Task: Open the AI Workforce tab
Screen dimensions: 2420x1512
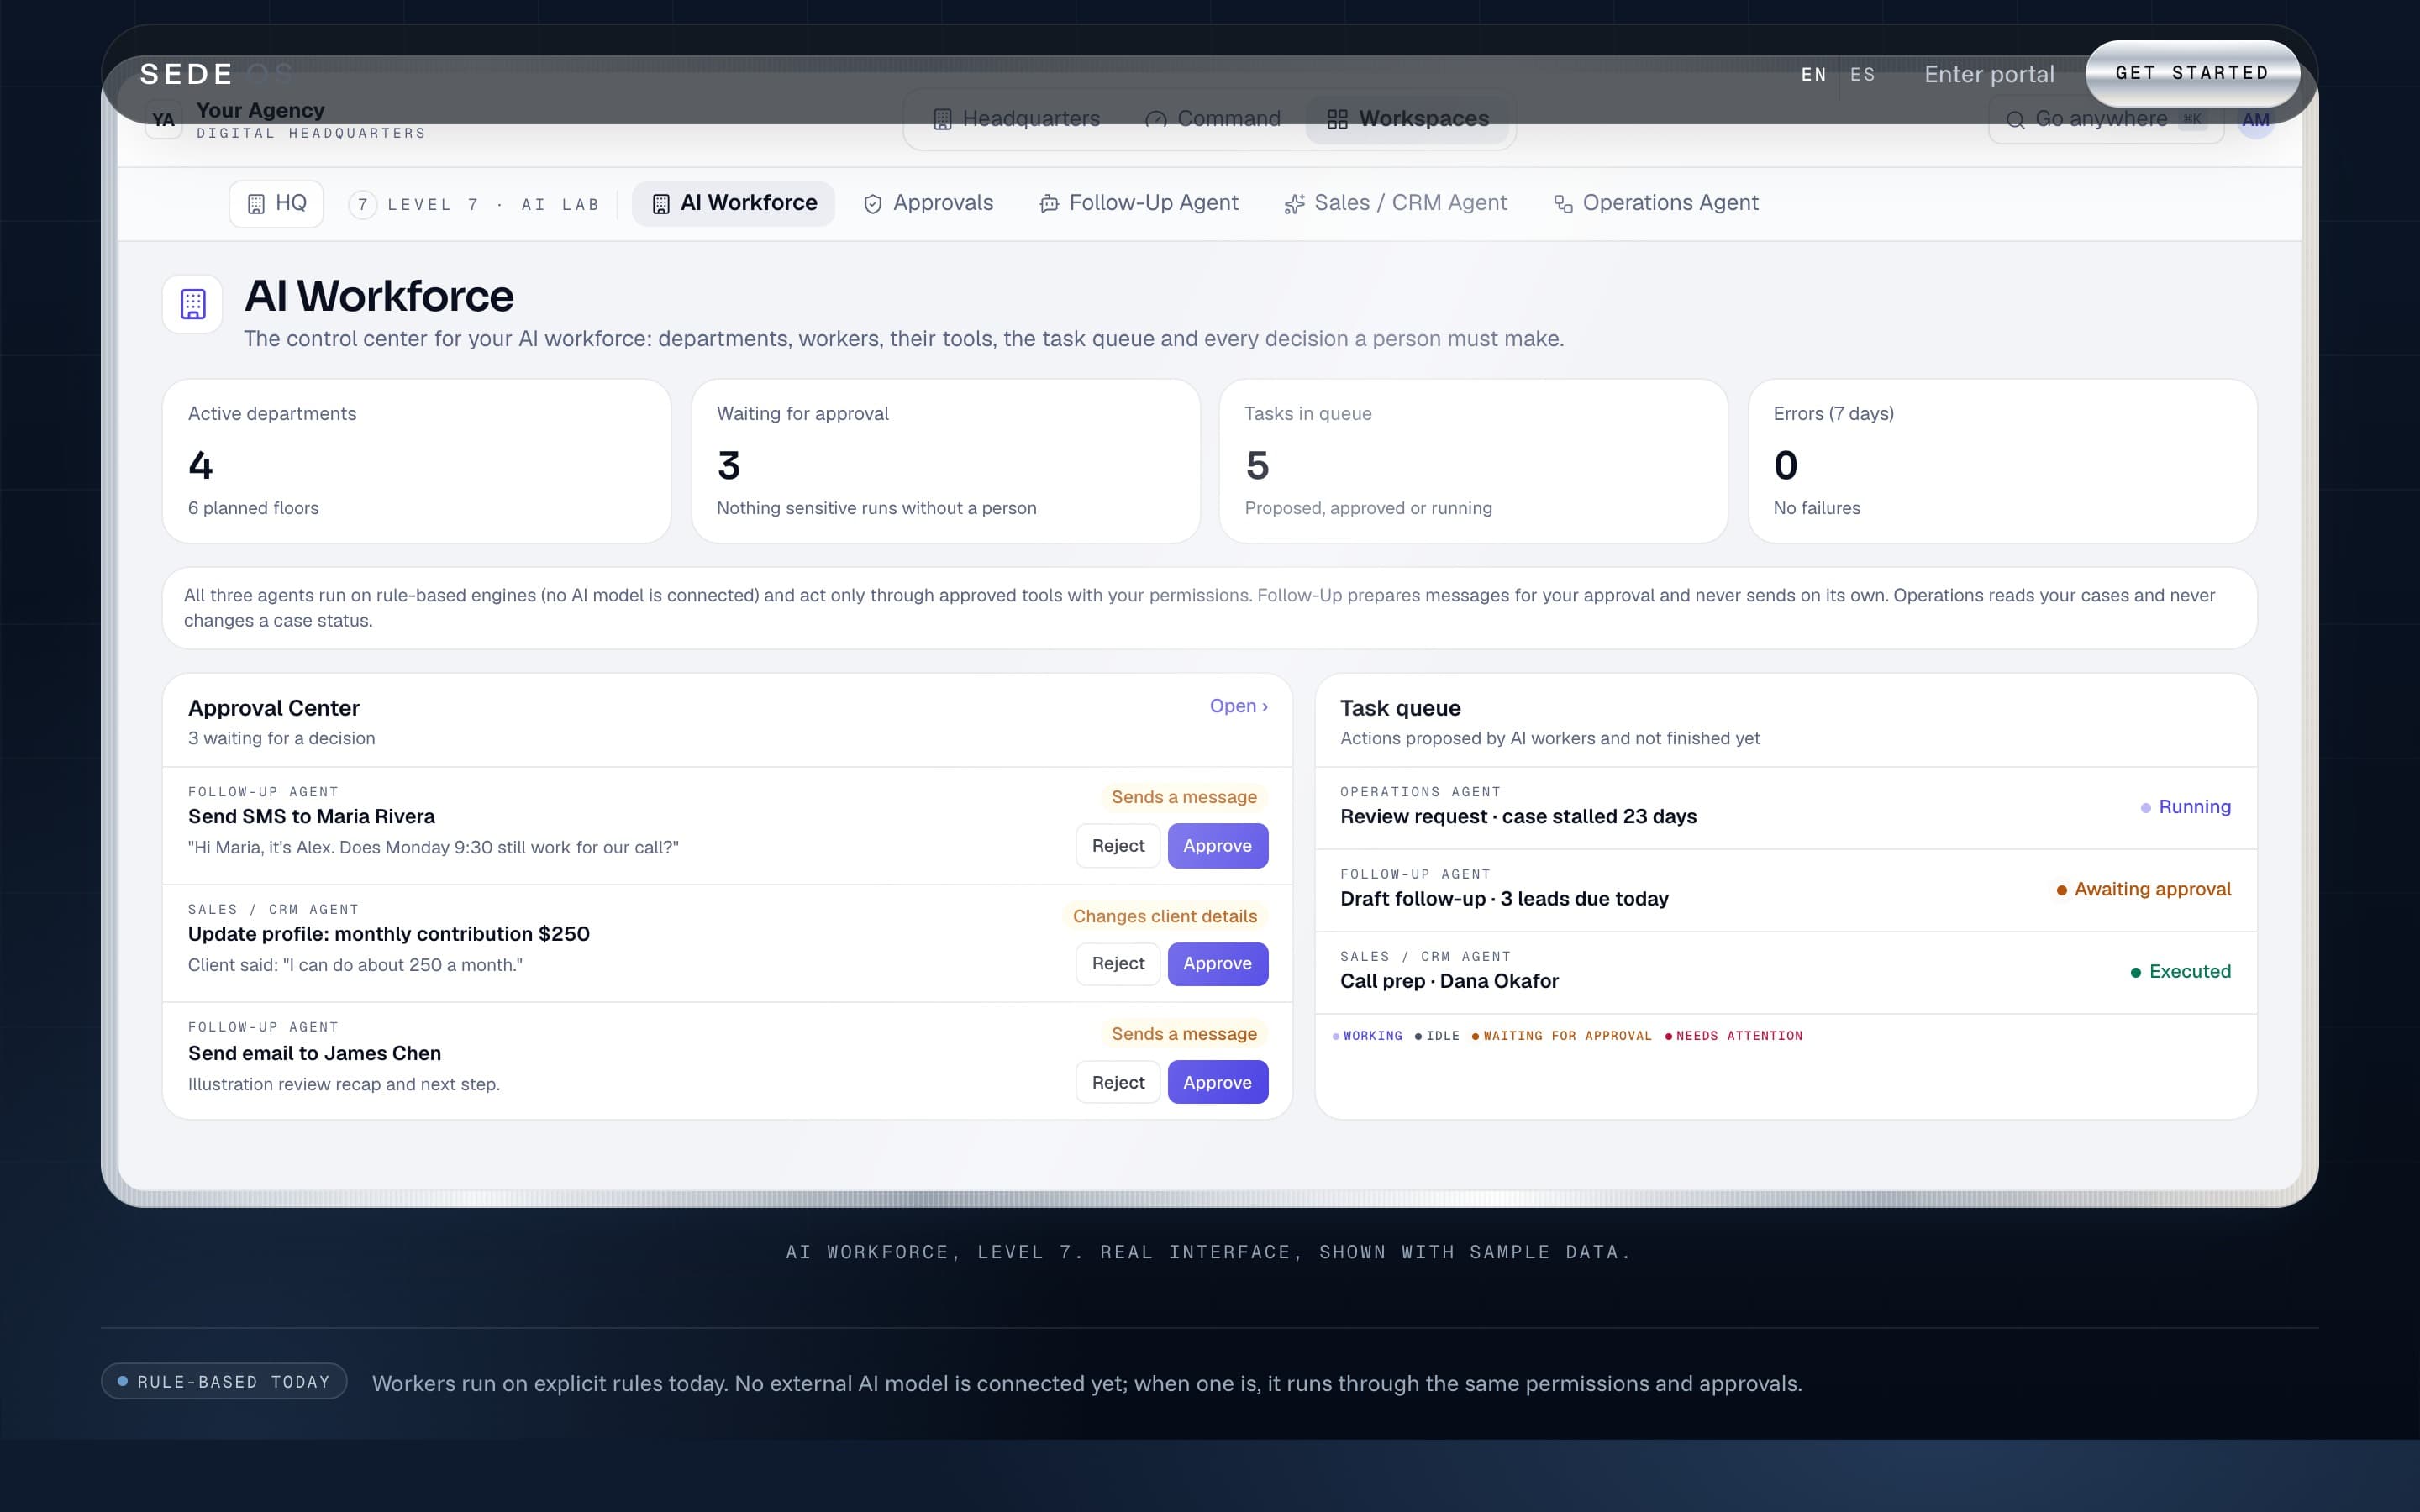Action: pos(733,204)
